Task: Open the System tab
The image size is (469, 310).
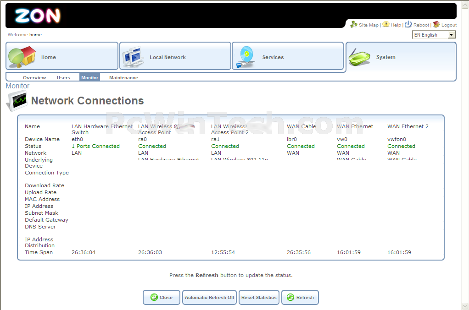Action: (x=401, y=57)
